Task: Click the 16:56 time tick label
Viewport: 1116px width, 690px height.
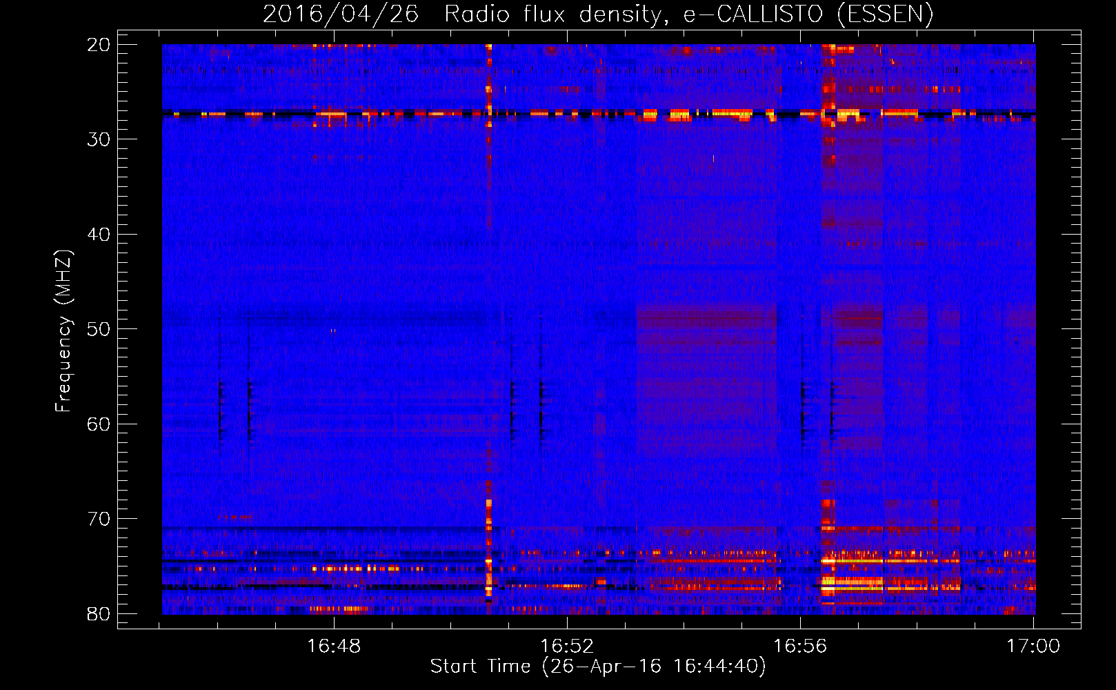Action: (800, 647)
